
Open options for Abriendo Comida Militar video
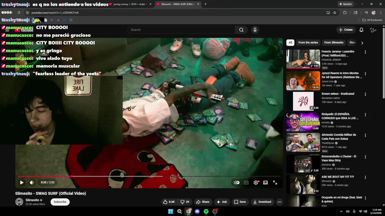(x=365, y=136)
